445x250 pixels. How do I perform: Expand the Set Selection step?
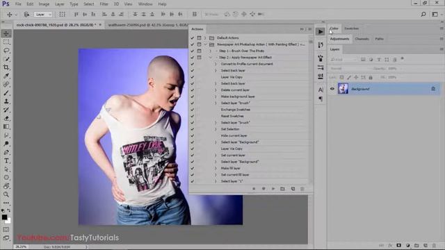pyautogui.click(x=216, y=129)
